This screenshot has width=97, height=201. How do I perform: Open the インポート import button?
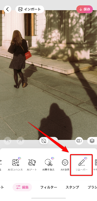tap(30, 9)
